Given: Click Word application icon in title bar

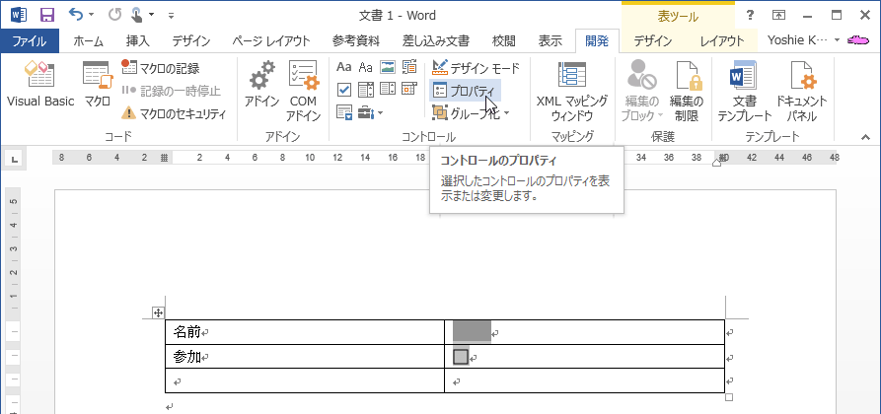Looking at the screenshot, I should pyautogui.click(x=19, y=15).
